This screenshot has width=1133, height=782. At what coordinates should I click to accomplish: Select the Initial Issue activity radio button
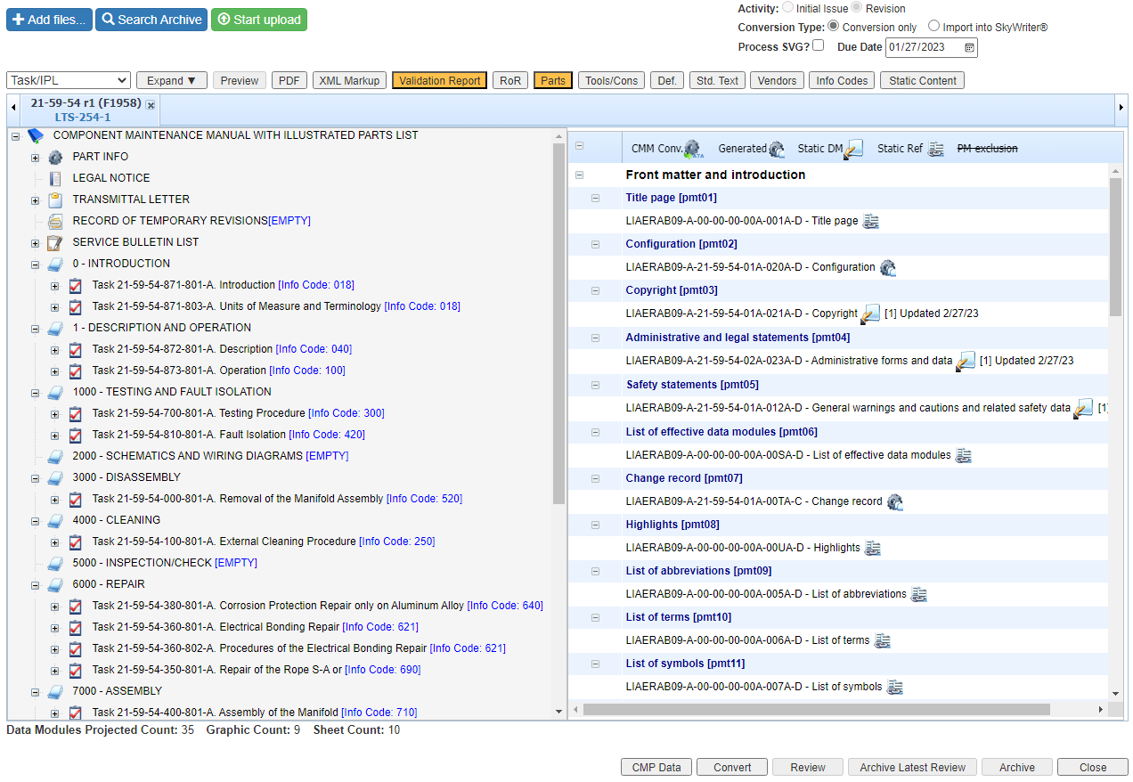(787, 8)
